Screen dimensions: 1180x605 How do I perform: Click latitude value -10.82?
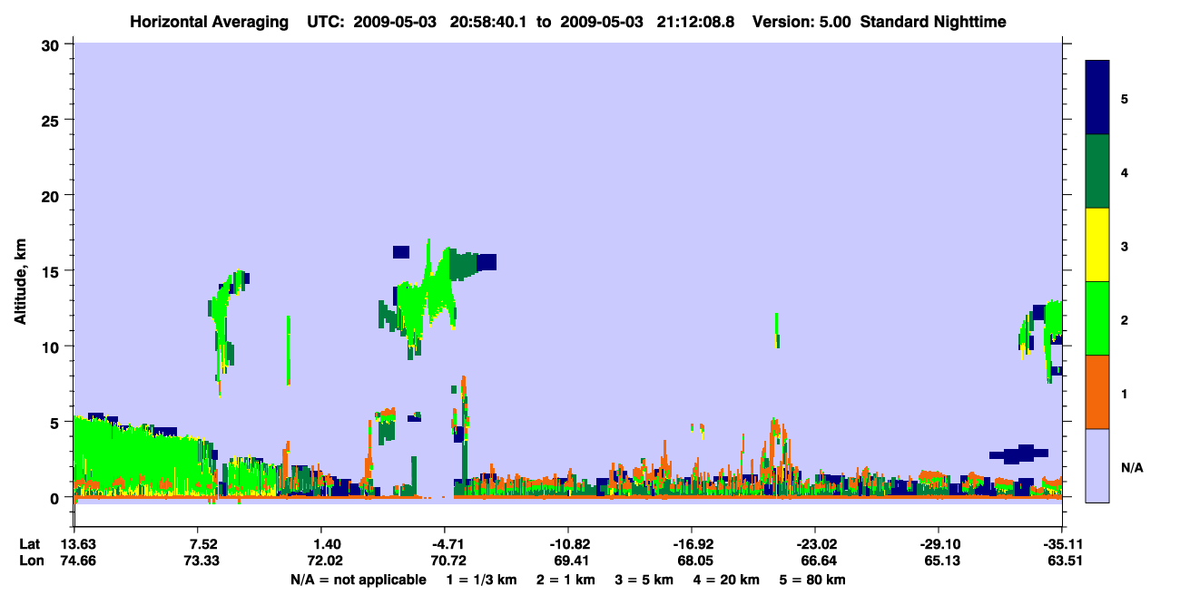[567, 544]
